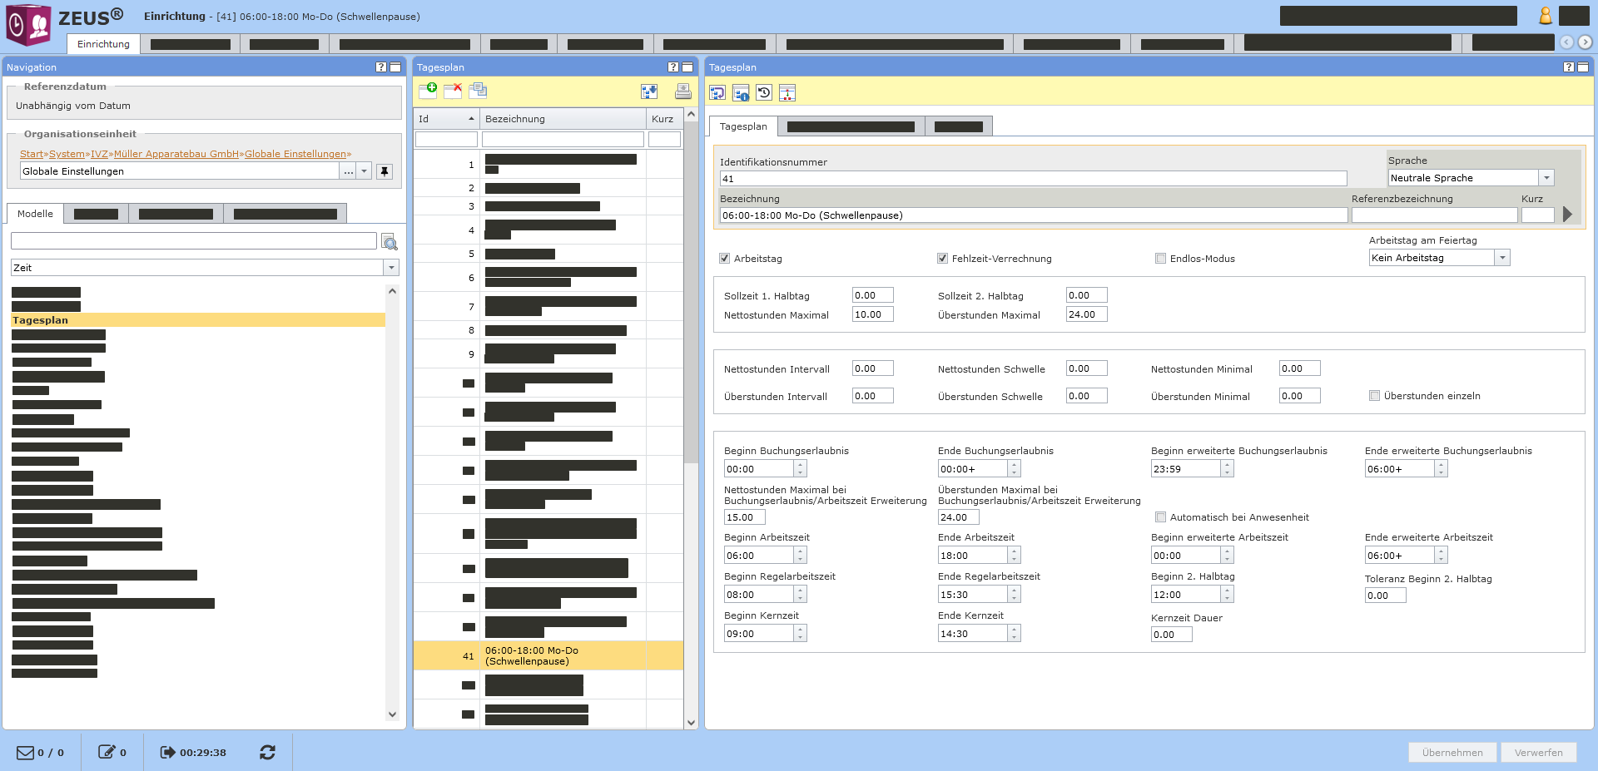Expand the Arbeitstag am Feiertag dropdown
The width and height of the screenshot is (1598, 771).
(1502, 258)
